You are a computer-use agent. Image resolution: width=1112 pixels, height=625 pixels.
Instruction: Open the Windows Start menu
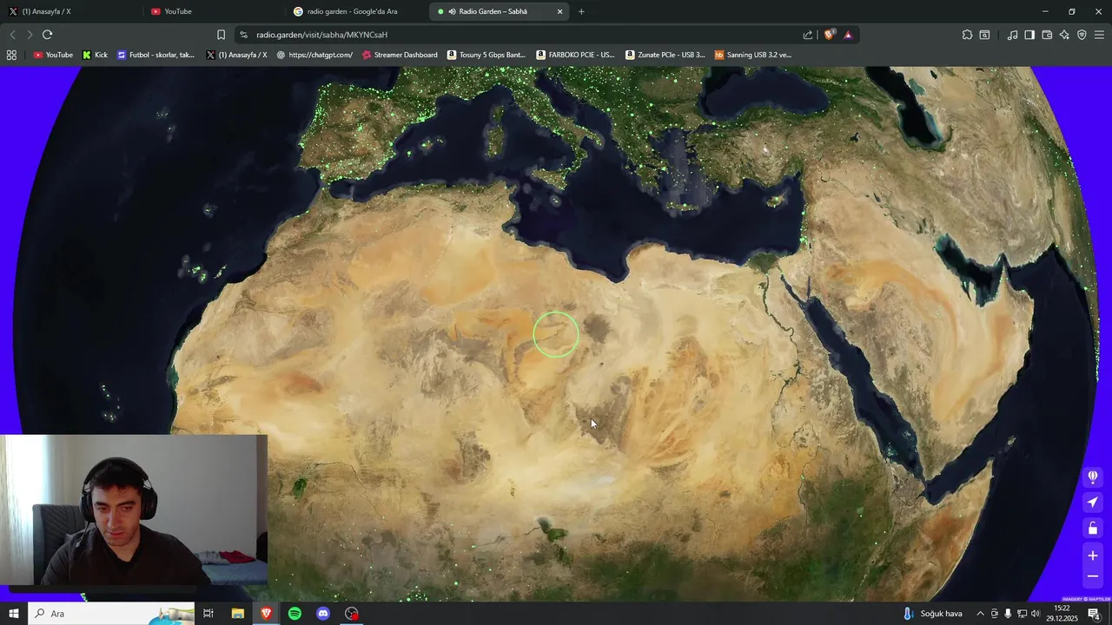tap(14, 614)
